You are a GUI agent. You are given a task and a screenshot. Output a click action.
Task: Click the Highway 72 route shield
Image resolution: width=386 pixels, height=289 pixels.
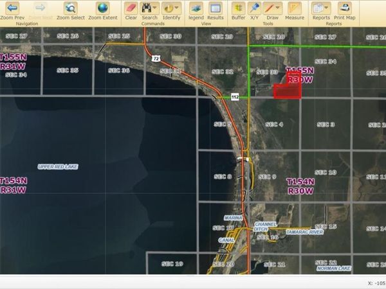pyautogui.click(x=156, y=58)
